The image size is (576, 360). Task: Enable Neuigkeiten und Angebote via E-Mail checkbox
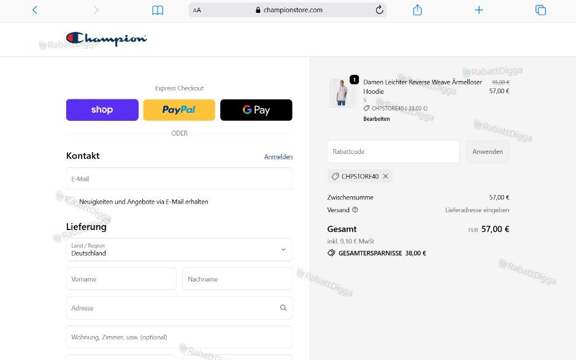point(72,202)
